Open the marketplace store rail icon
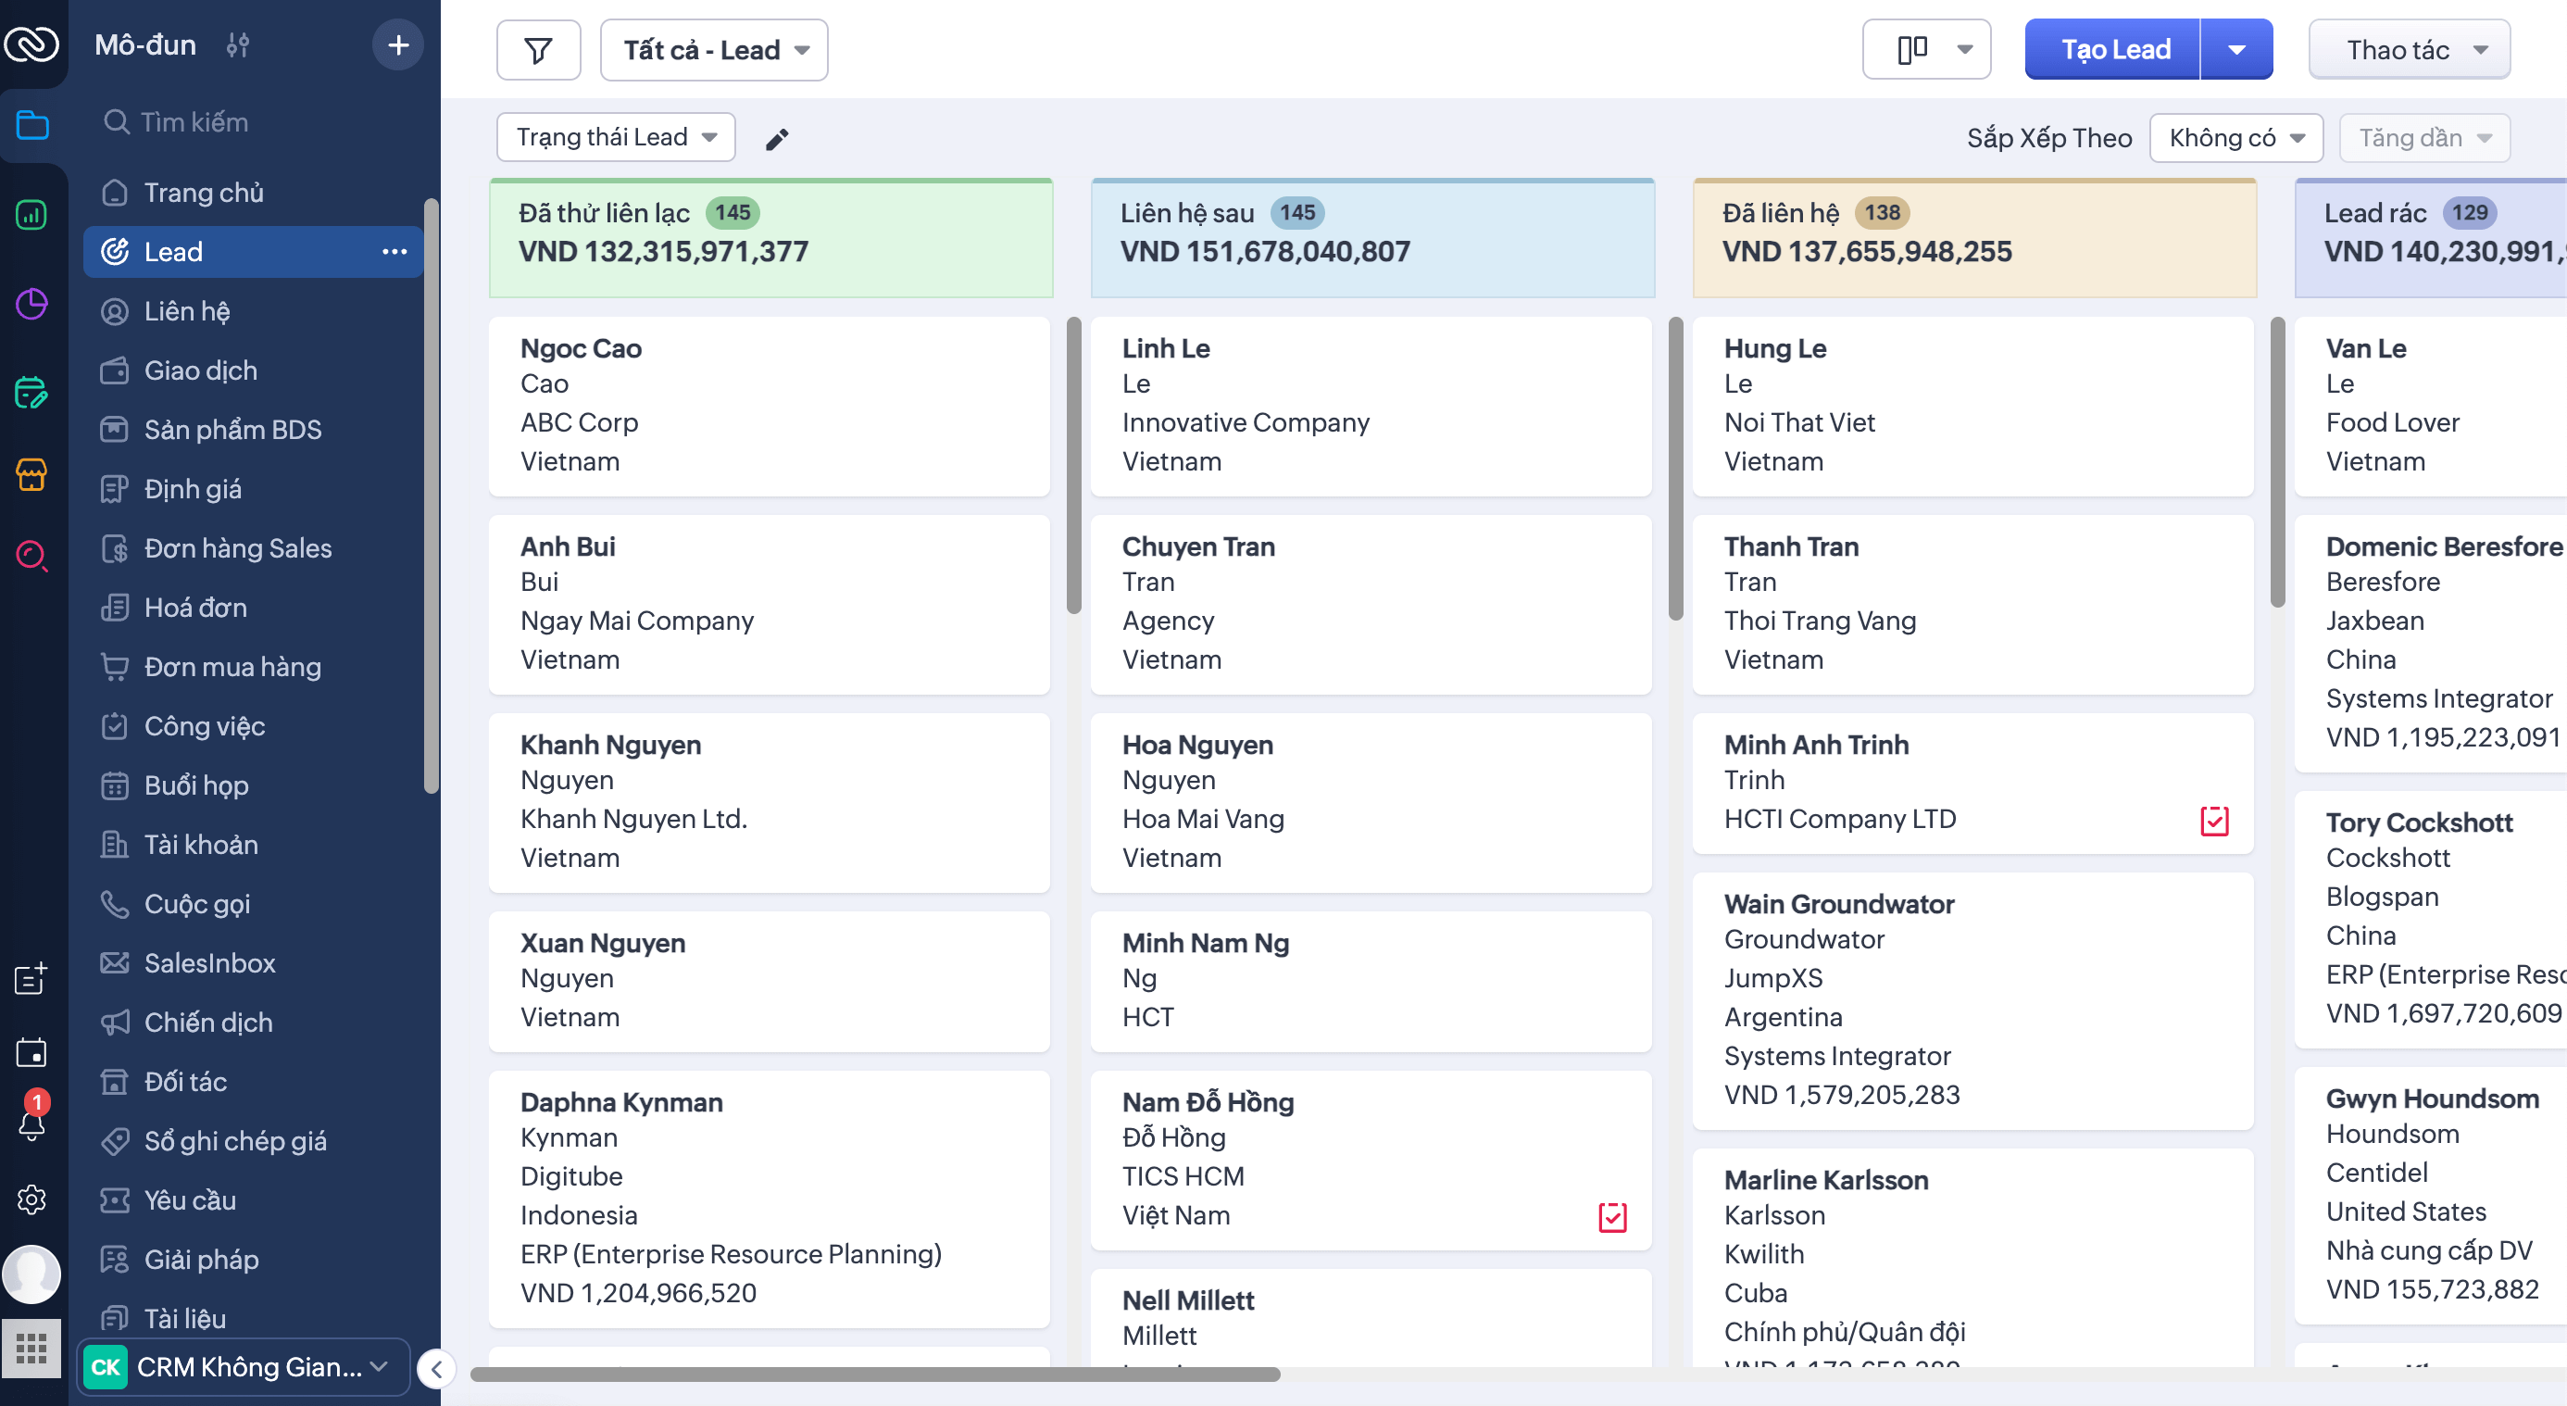This screenshot has height=1406, width=2567. 31,474
